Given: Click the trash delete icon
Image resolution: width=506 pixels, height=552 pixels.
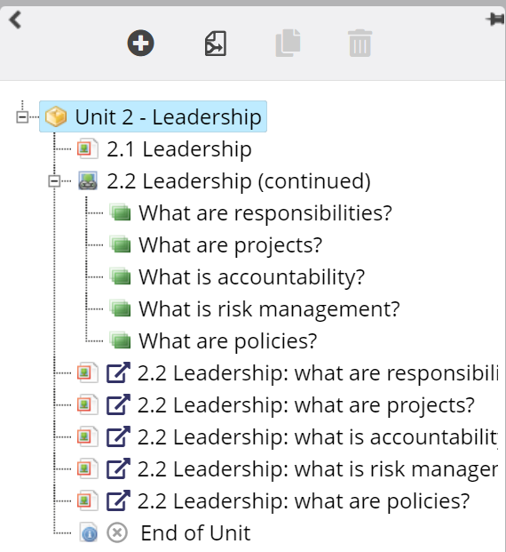Looking at the screenshot, I should [x=360, y=44].
